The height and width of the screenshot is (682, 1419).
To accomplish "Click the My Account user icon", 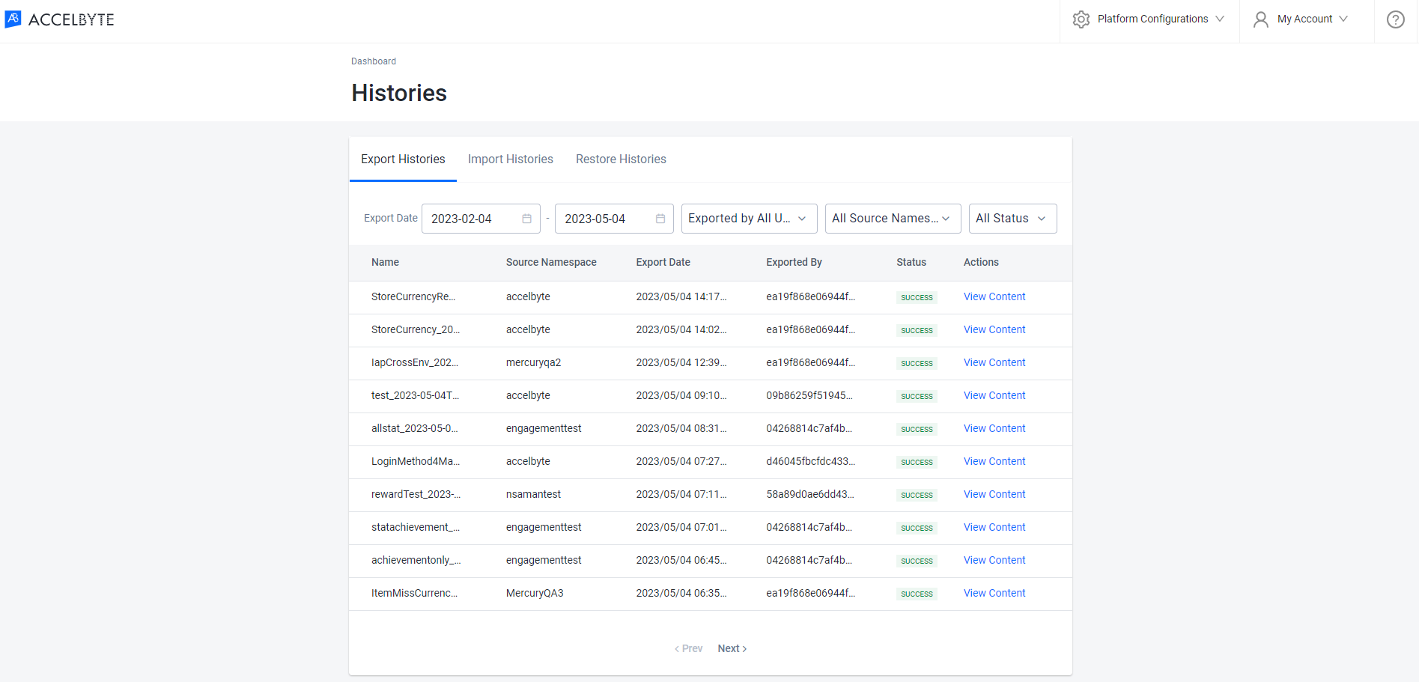I will click(1261, 19).
